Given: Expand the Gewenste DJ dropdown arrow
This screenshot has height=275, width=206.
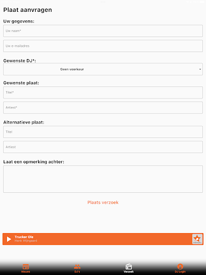Looking at the screenshot, I should coord(200,69).
